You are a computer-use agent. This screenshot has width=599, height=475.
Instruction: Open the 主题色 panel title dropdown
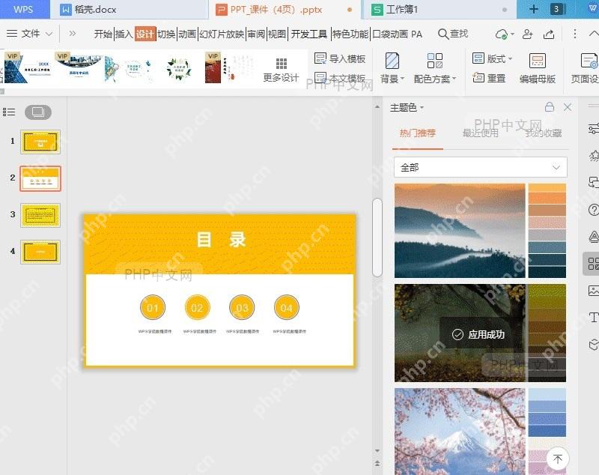click(x=407, y=107)
